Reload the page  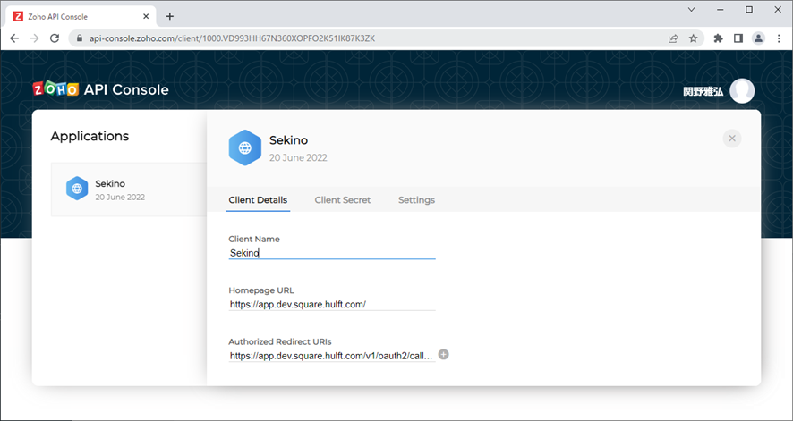[55, 38]
